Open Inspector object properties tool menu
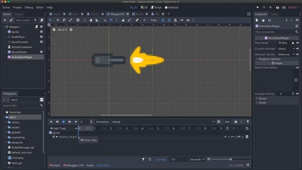Screen dimensions: 302x170 [297, 26]
